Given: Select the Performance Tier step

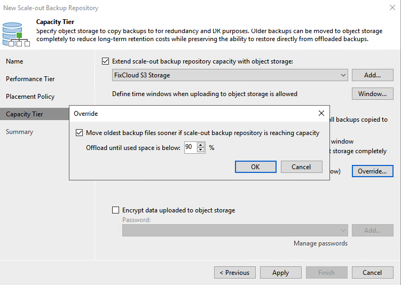Looking at the screenshot, I should tap(30, 79).
